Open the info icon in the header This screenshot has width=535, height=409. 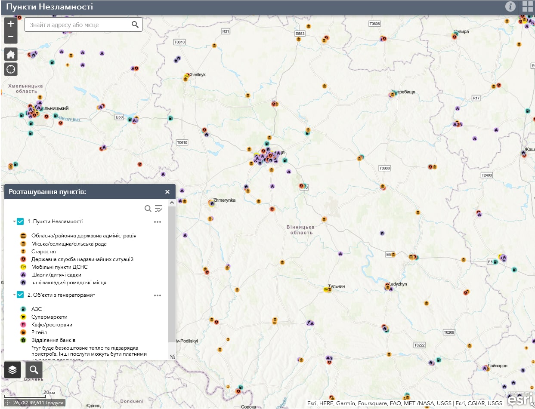[x=510, y=6]
